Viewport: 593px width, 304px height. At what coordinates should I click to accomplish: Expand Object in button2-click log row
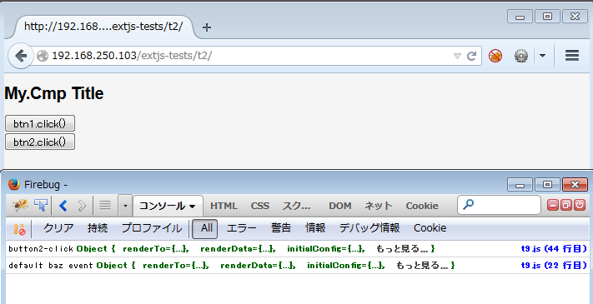[92, 249]
